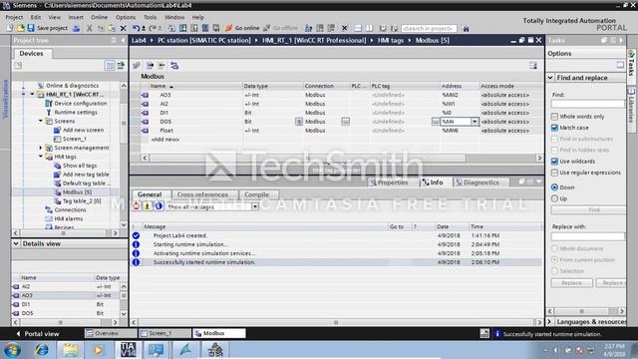Click the HMI alarms icon

pyautogui.click(x=49, y=219)
